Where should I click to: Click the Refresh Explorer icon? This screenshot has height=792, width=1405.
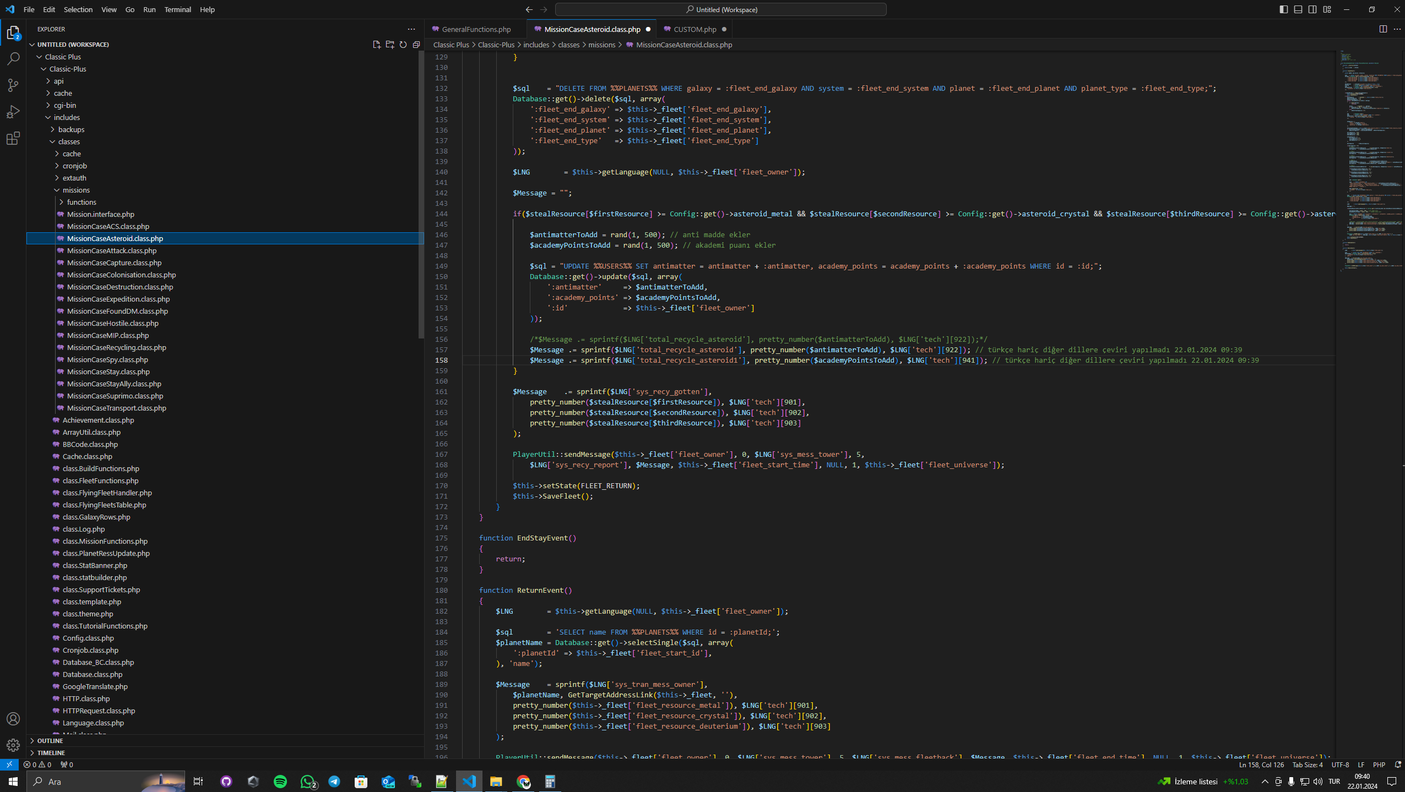pos(403,45)
